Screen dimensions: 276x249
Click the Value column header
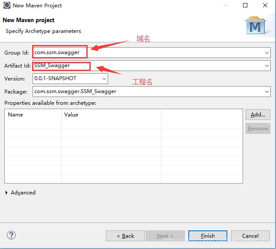pos(111,115)
